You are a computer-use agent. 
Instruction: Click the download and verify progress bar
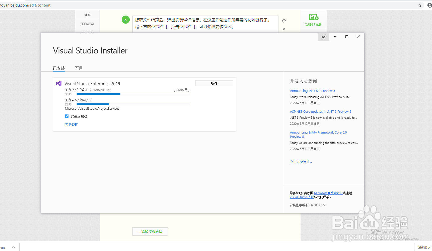click(x=133, y=94)
